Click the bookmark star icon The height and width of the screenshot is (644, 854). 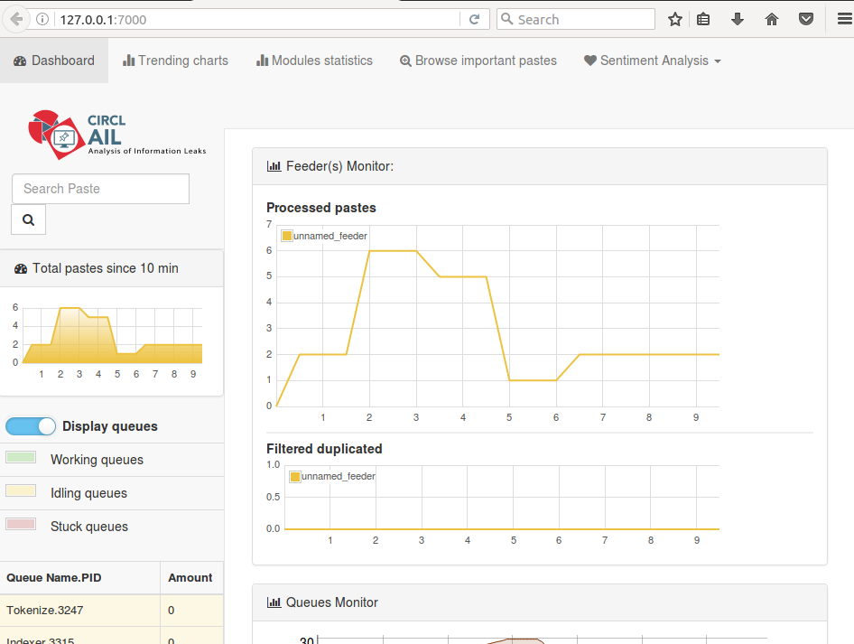point(675,19)
